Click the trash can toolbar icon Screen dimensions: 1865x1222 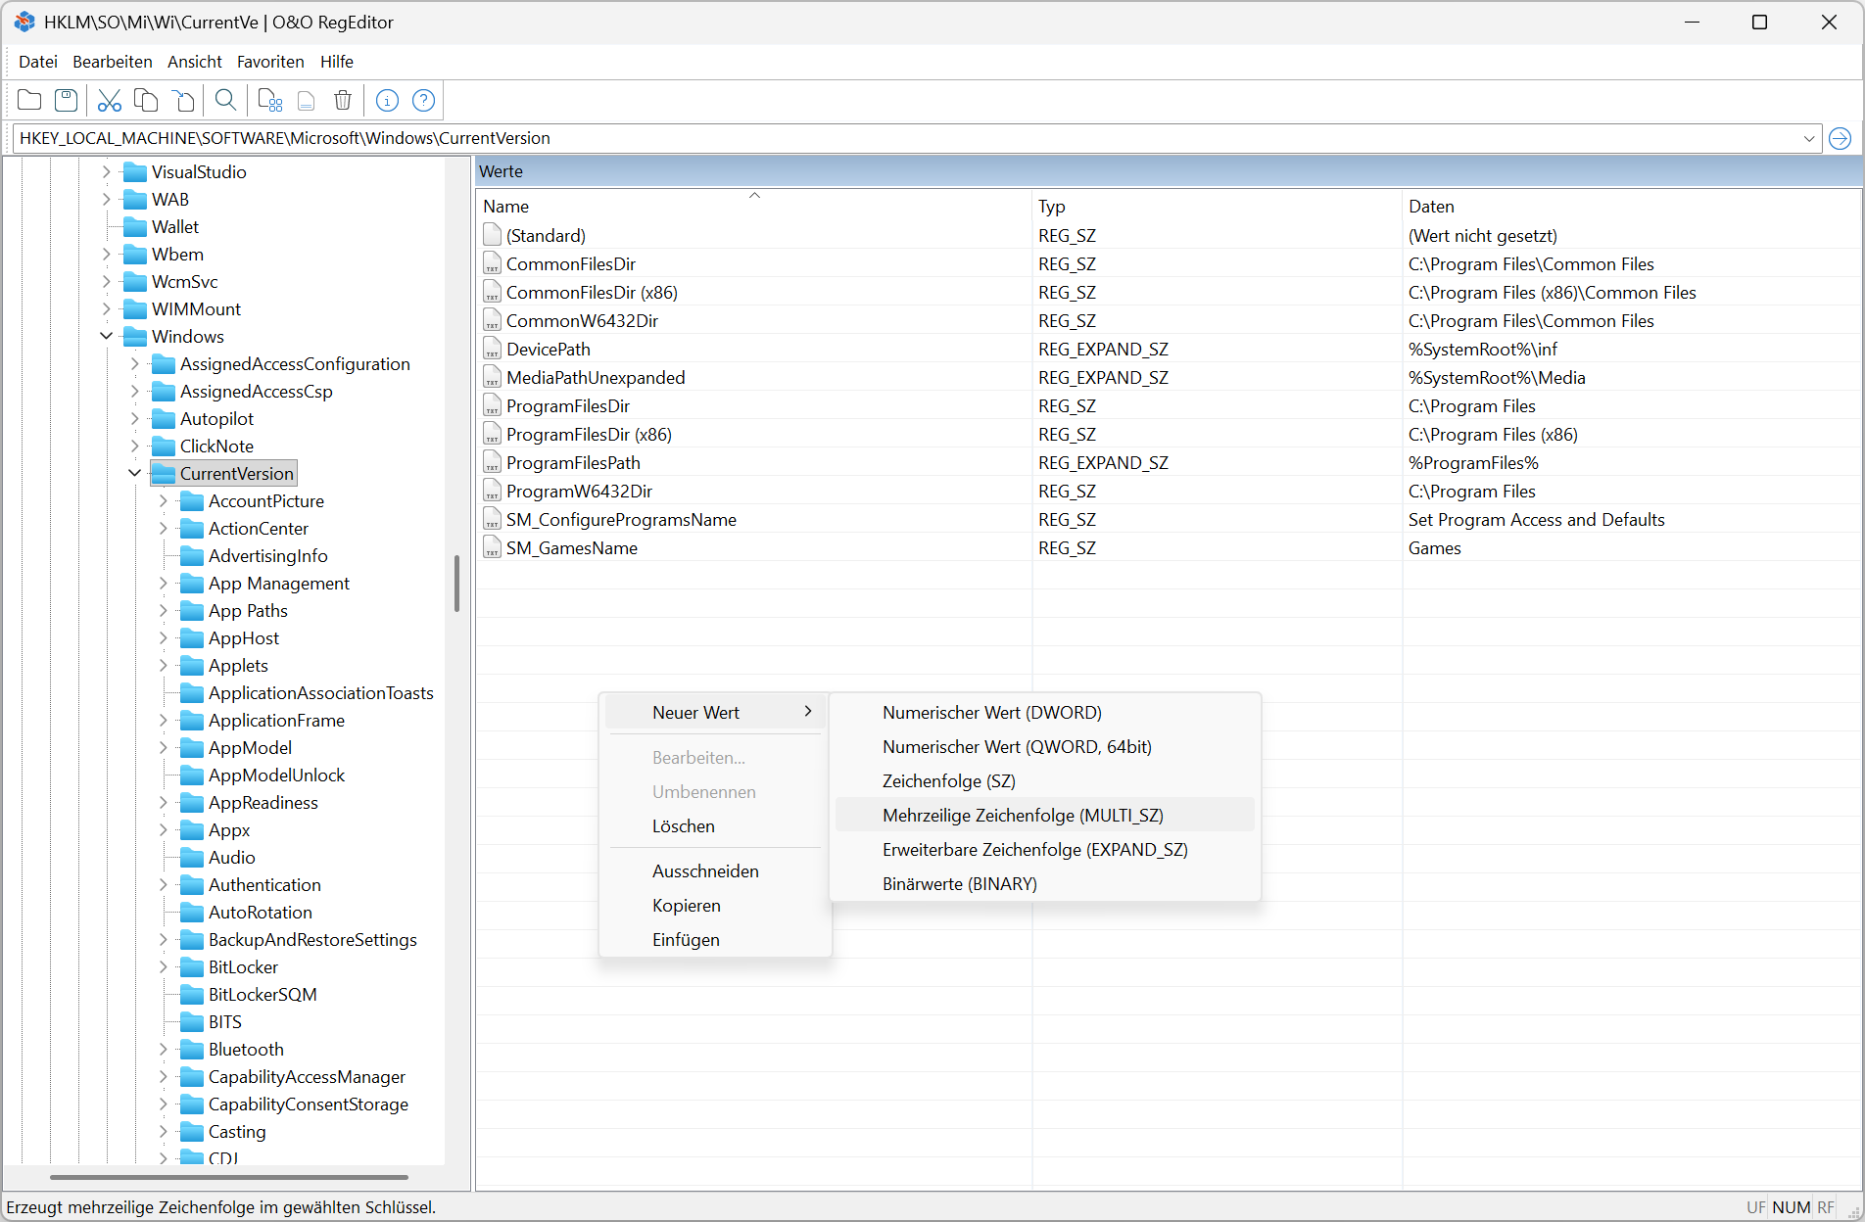tap(343, 100)
